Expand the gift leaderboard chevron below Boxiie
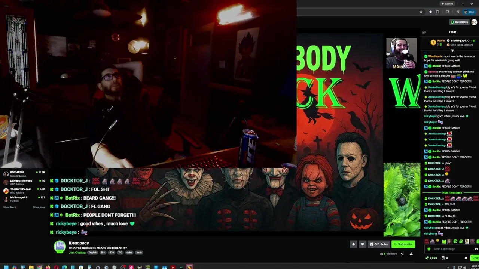The image size is (479, 269). 452,50
